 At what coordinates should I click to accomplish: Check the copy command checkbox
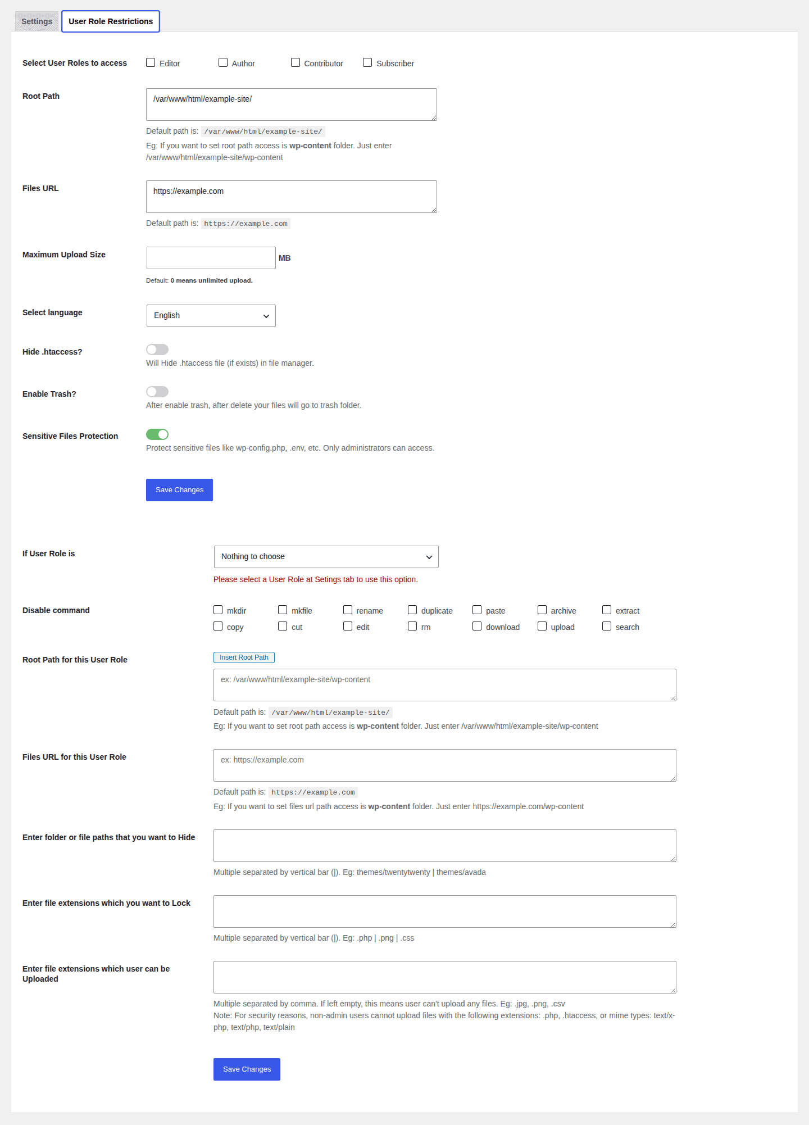[x=218, y=626]
